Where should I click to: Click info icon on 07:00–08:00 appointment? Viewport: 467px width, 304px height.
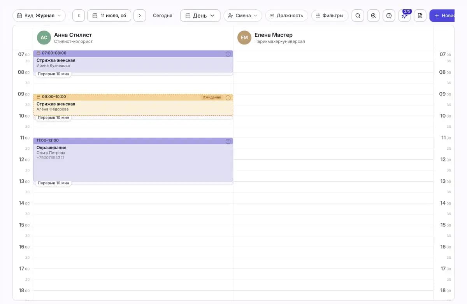228,54
